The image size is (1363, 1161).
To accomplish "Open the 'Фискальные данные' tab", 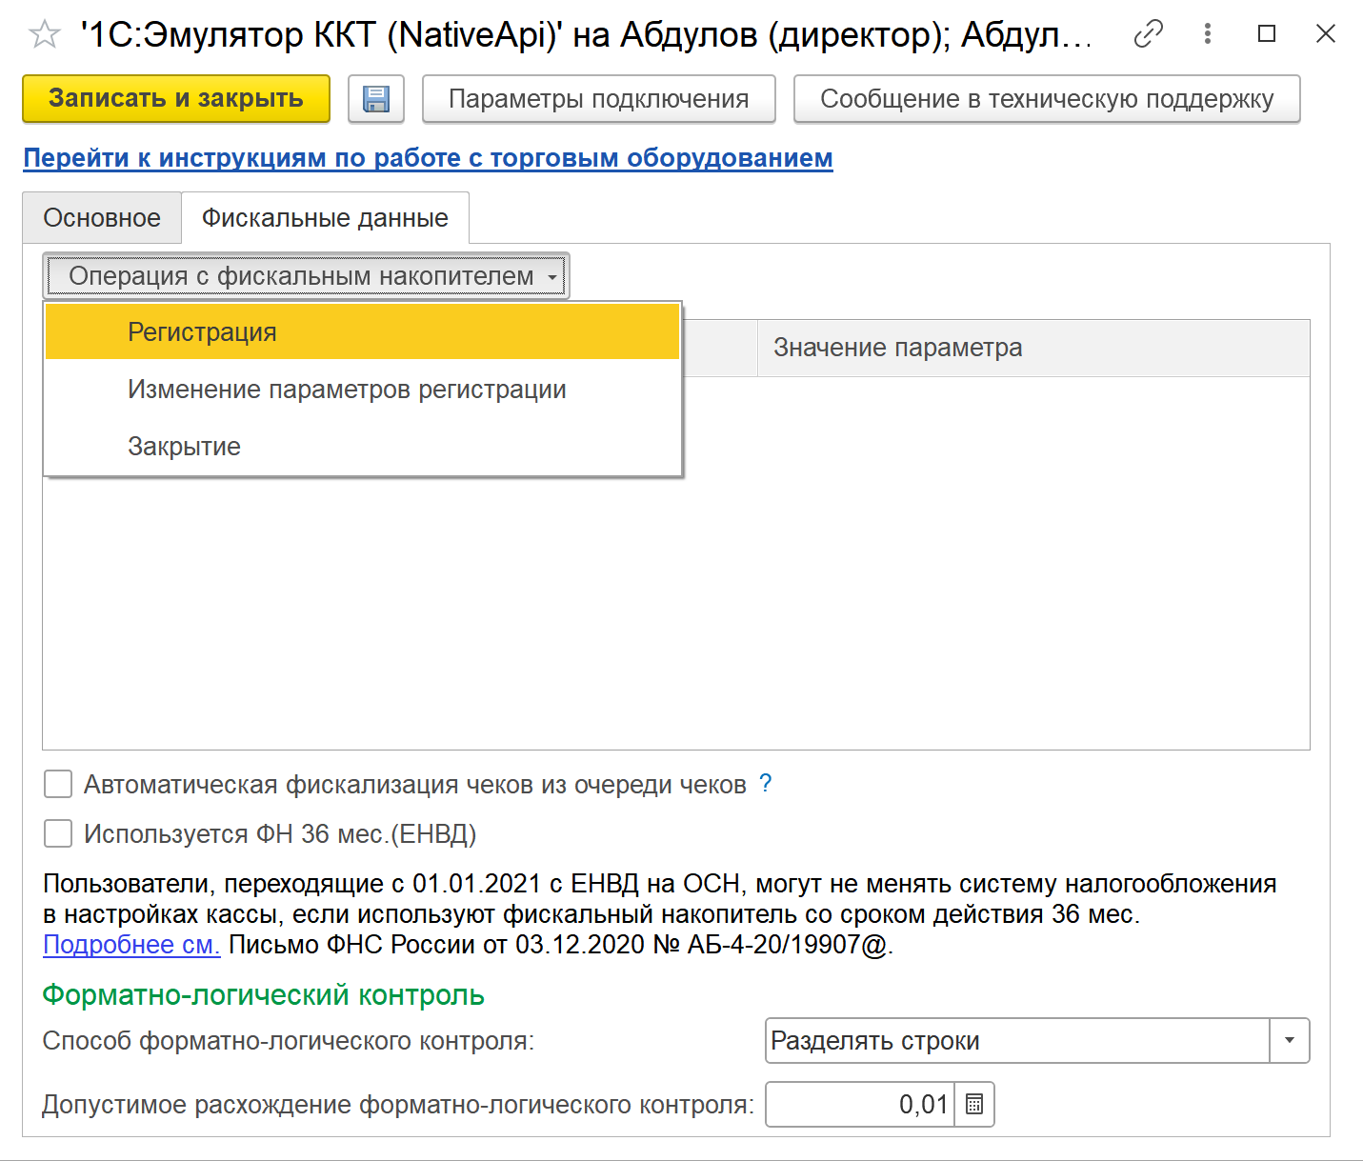I will coord(325,218).
